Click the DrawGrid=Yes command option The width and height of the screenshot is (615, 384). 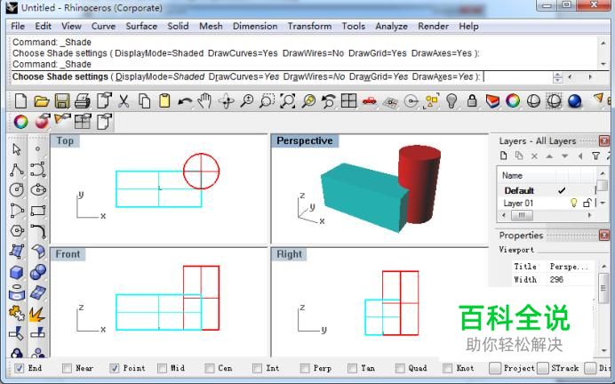[379, 76]
